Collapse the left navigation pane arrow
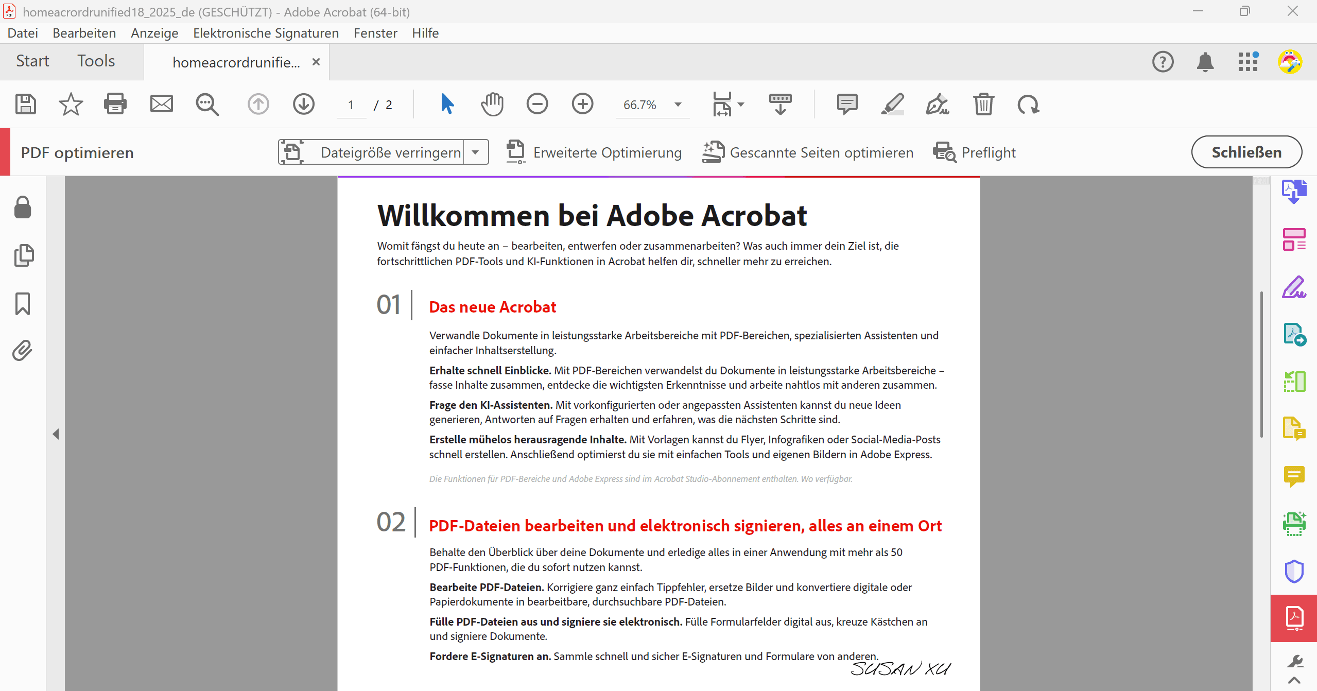This screenshot has height=691, width=1317. pos(56,434)
